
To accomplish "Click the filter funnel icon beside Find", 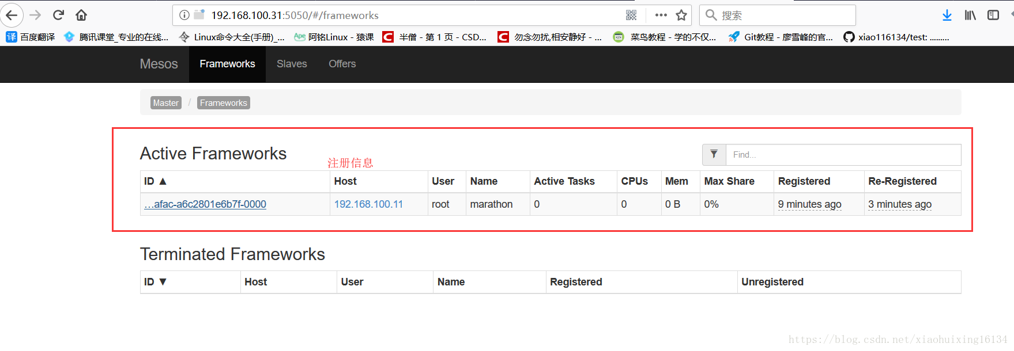I will pos(714,154).
